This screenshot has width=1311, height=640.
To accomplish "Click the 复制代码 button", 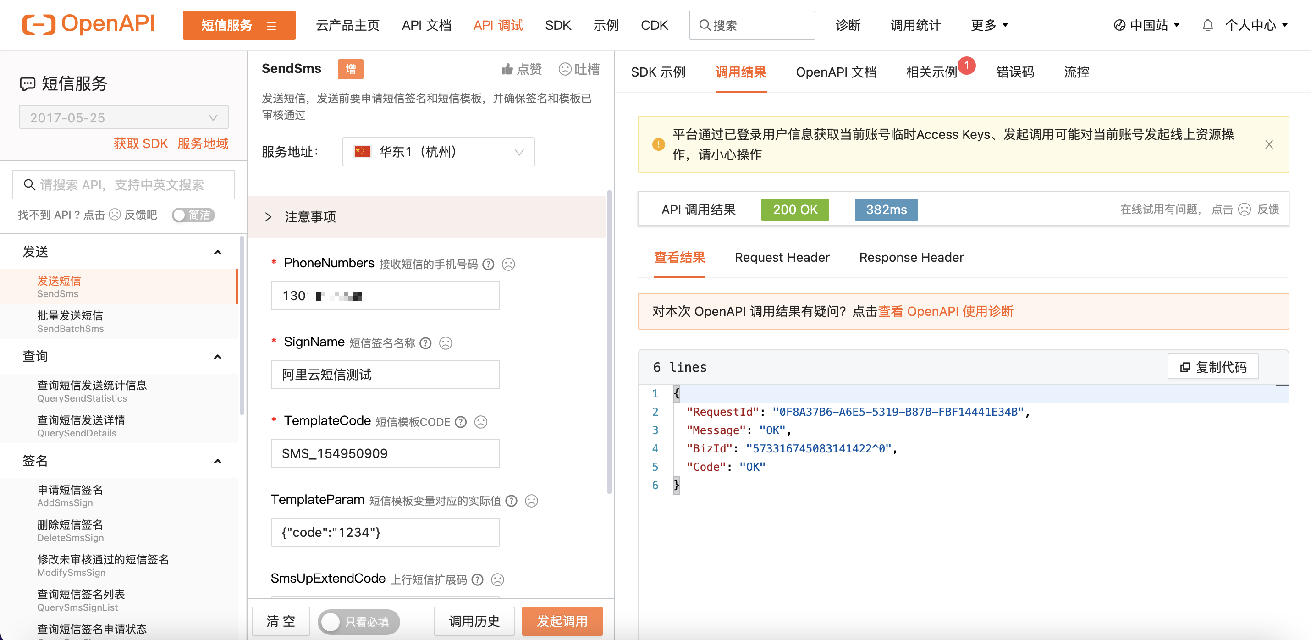I will [x=1213, y=367].
